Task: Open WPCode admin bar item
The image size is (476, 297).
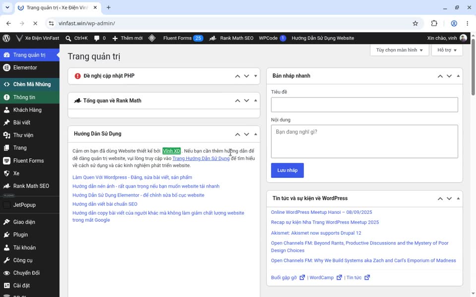Action: (x=272, y=38)
